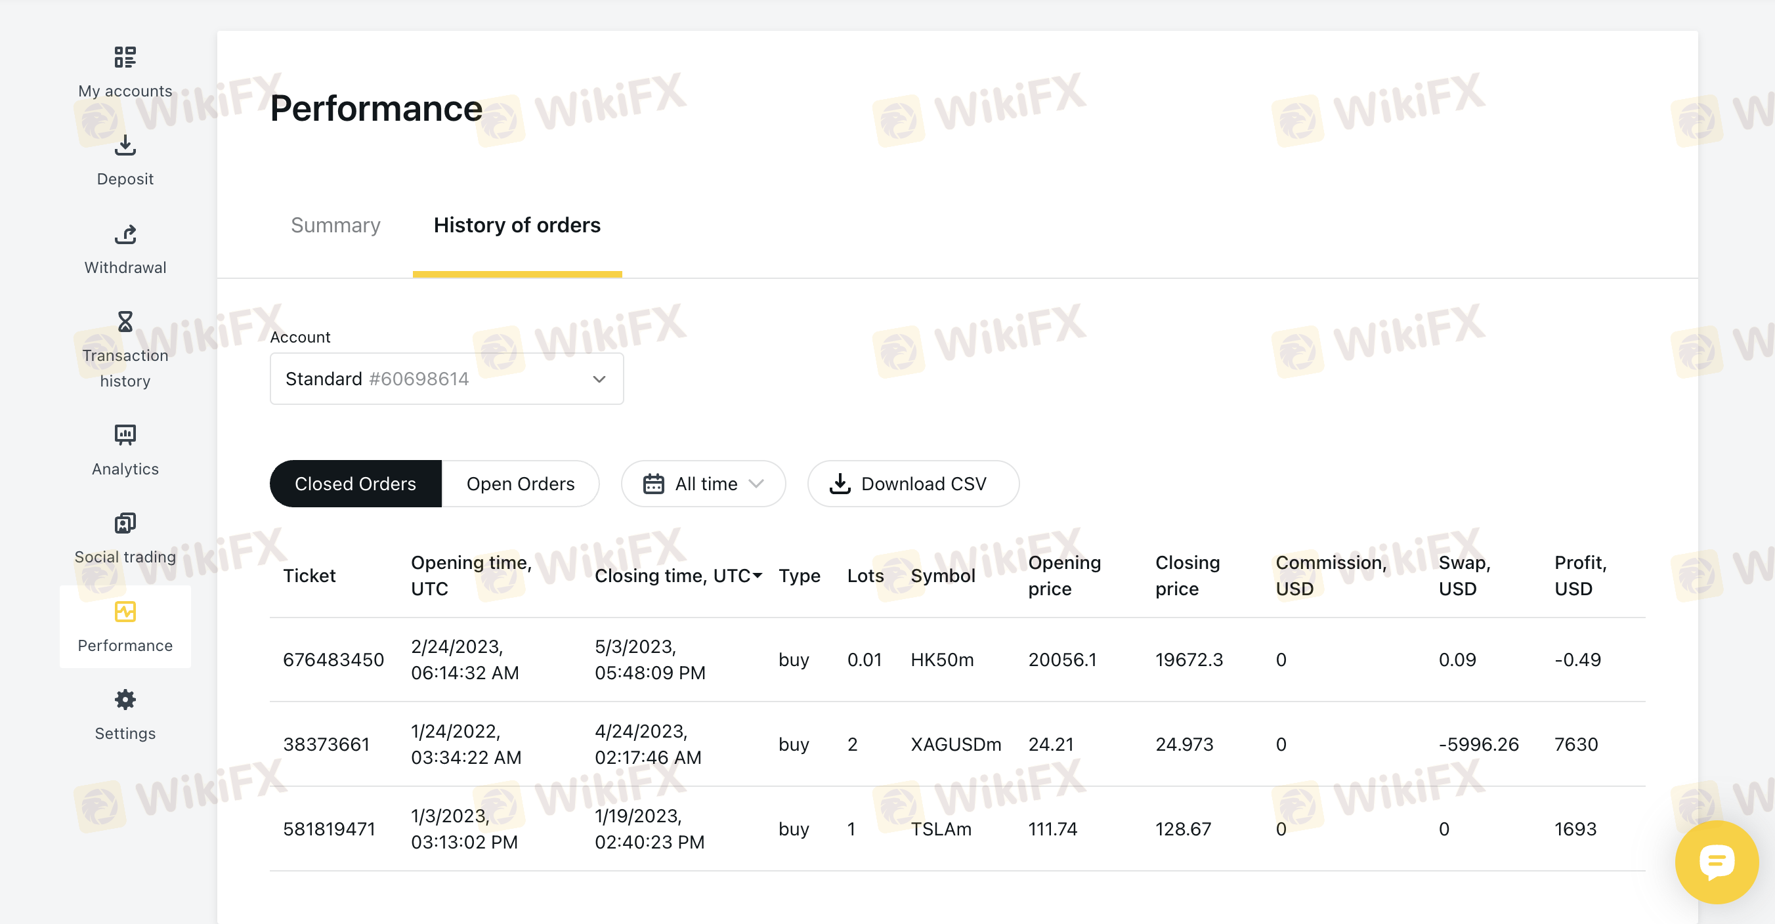
Task: Click the Opening time, UTC column header
Action: (x=471, y=576)
